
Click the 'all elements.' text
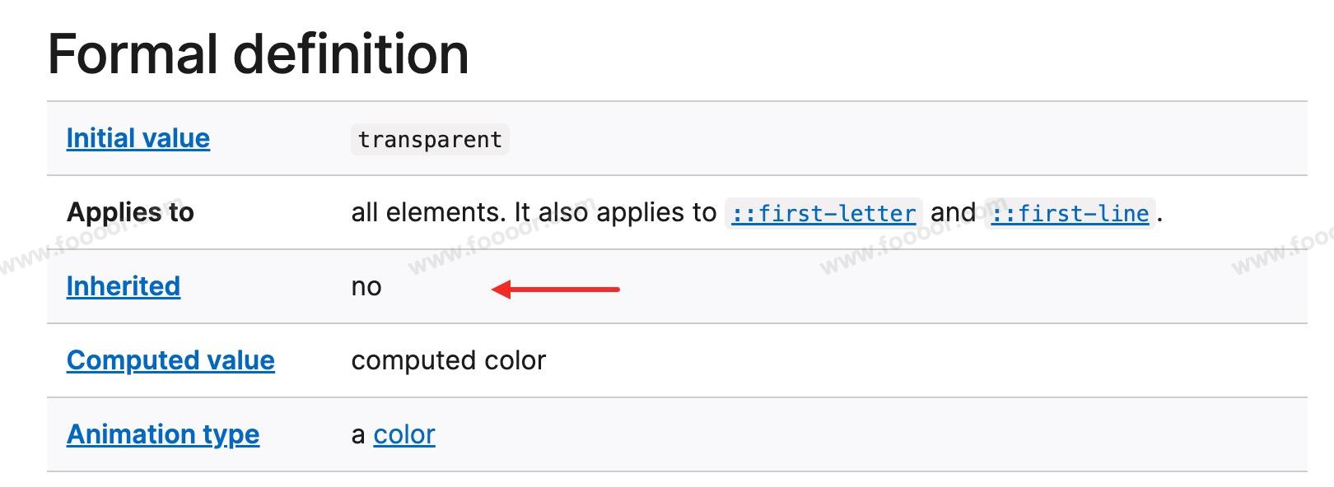pos(427,212)
